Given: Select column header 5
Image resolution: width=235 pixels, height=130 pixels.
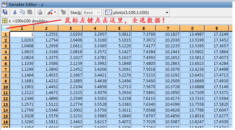Looking at the screenshot, I should point(119,28).
